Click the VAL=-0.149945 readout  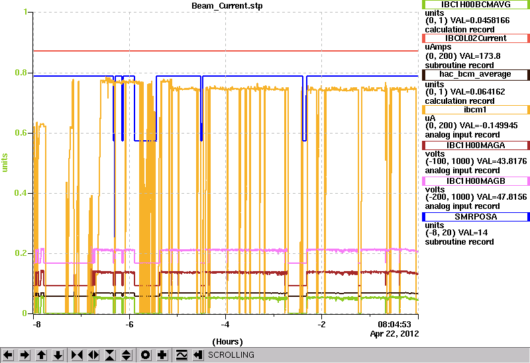[x=488, y=126]
